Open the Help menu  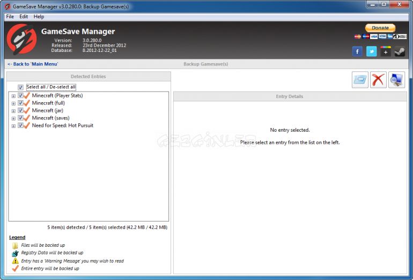39,17
